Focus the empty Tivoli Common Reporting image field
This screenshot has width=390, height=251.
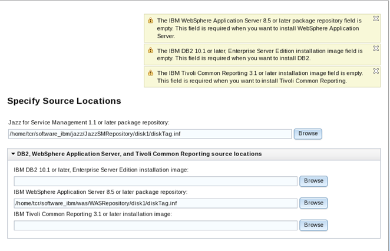click(x=156, y=226)
